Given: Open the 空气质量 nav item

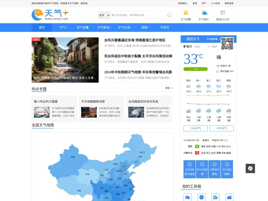Looking at the screenshot, I should click(x=83, y=28).
